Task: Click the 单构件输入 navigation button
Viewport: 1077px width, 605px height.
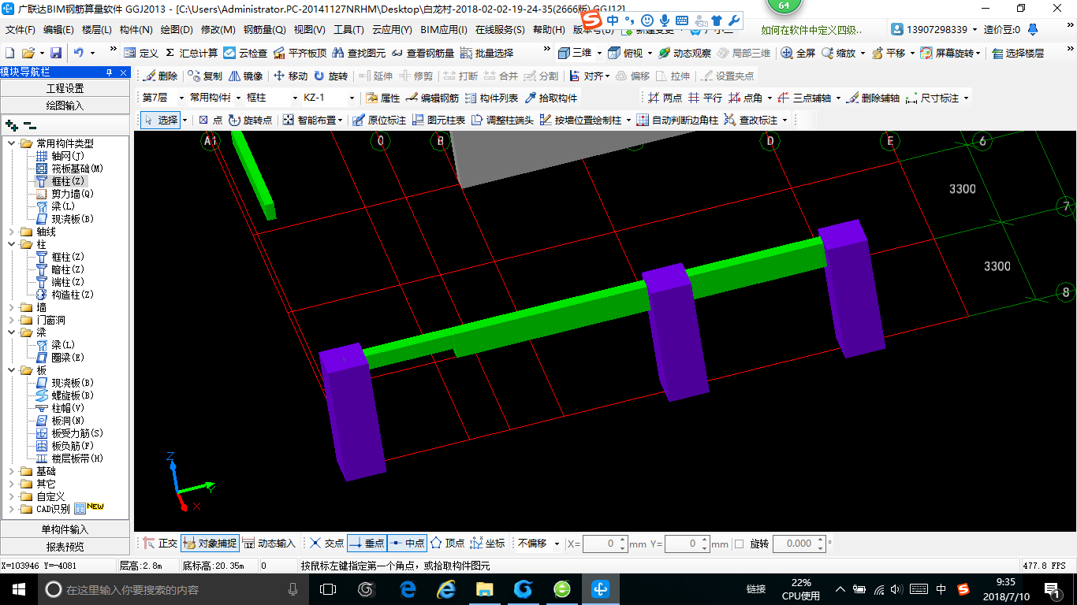Action: [x=65, y=529]
